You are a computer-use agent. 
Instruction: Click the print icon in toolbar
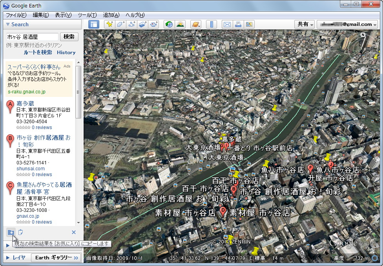tap(238, 24)
